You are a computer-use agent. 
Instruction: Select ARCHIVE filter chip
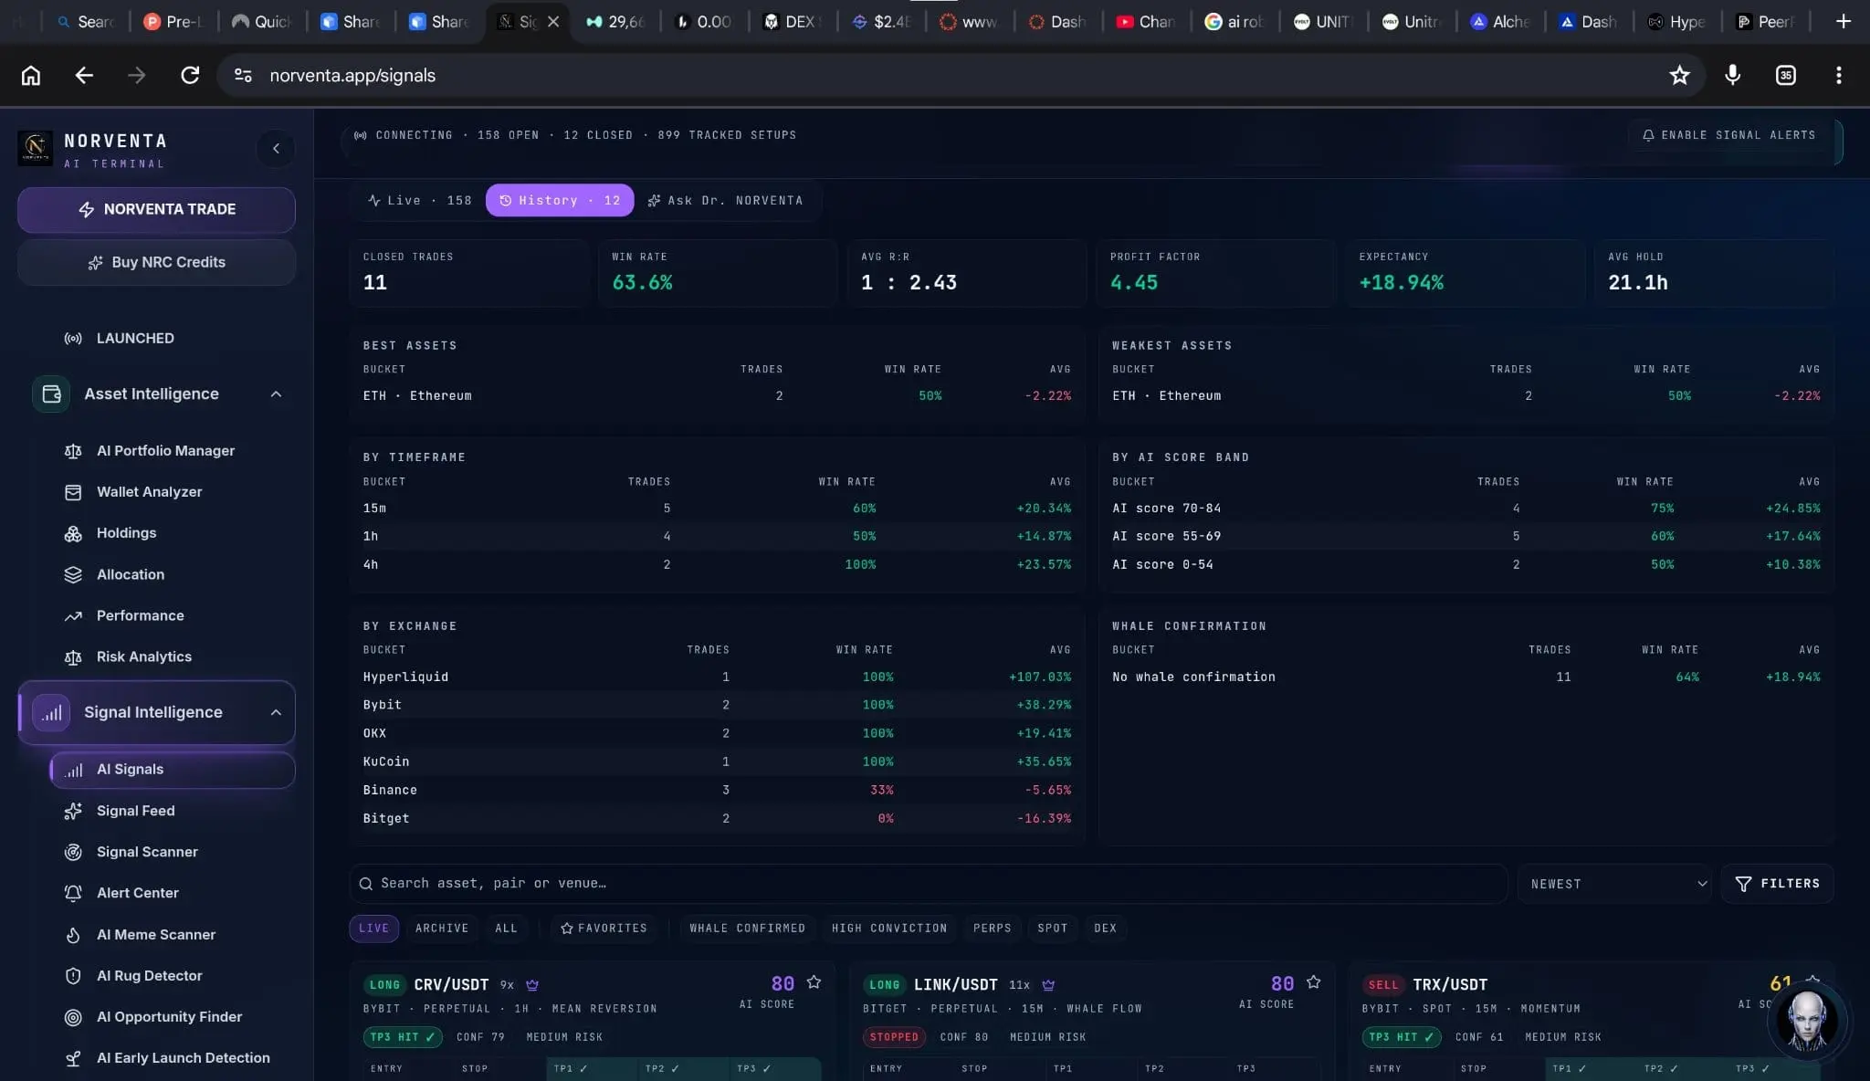[x=442, y=929]
